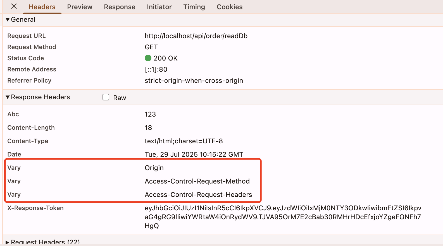Open the Cookies tab
The height and width of the screenshot is (246, 443).
coord(230,7)
